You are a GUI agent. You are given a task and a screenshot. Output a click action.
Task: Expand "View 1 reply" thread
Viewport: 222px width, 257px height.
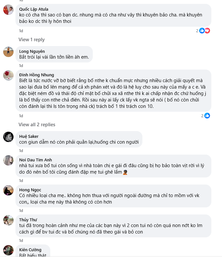tap(32, 40)
